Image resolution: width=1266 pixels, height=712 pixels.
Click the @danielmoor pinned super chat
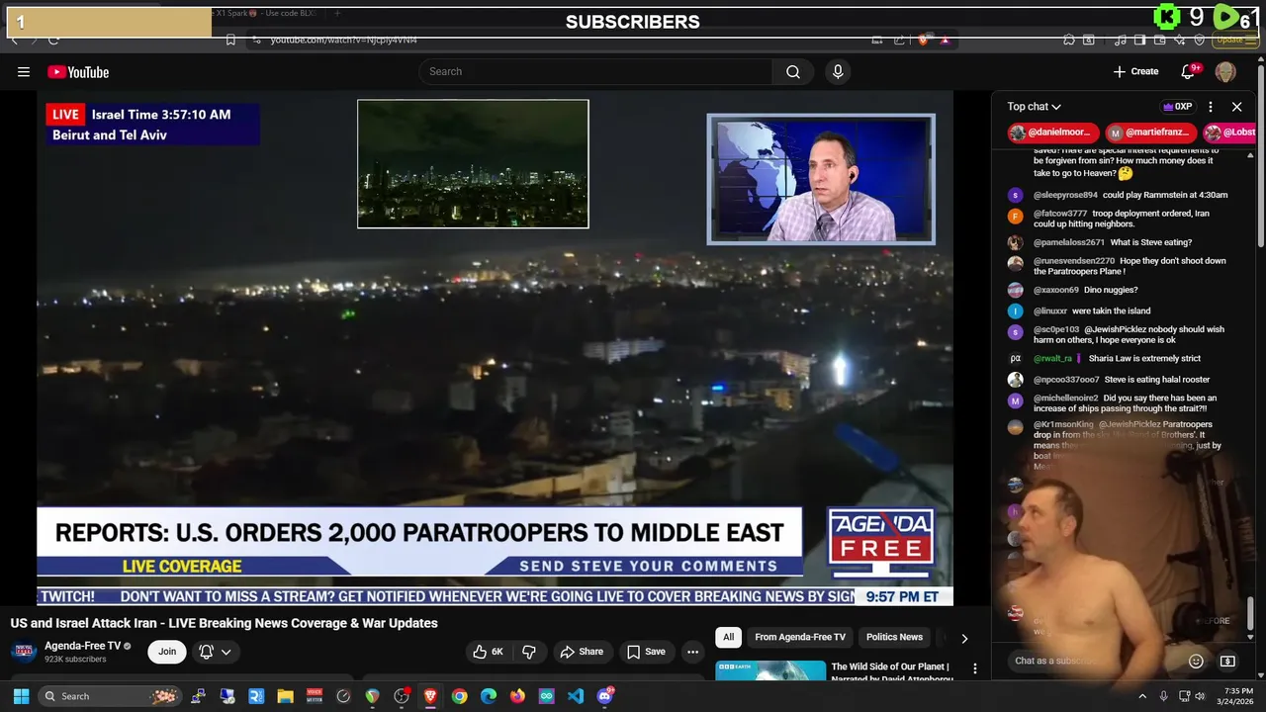coord(1053,133)
